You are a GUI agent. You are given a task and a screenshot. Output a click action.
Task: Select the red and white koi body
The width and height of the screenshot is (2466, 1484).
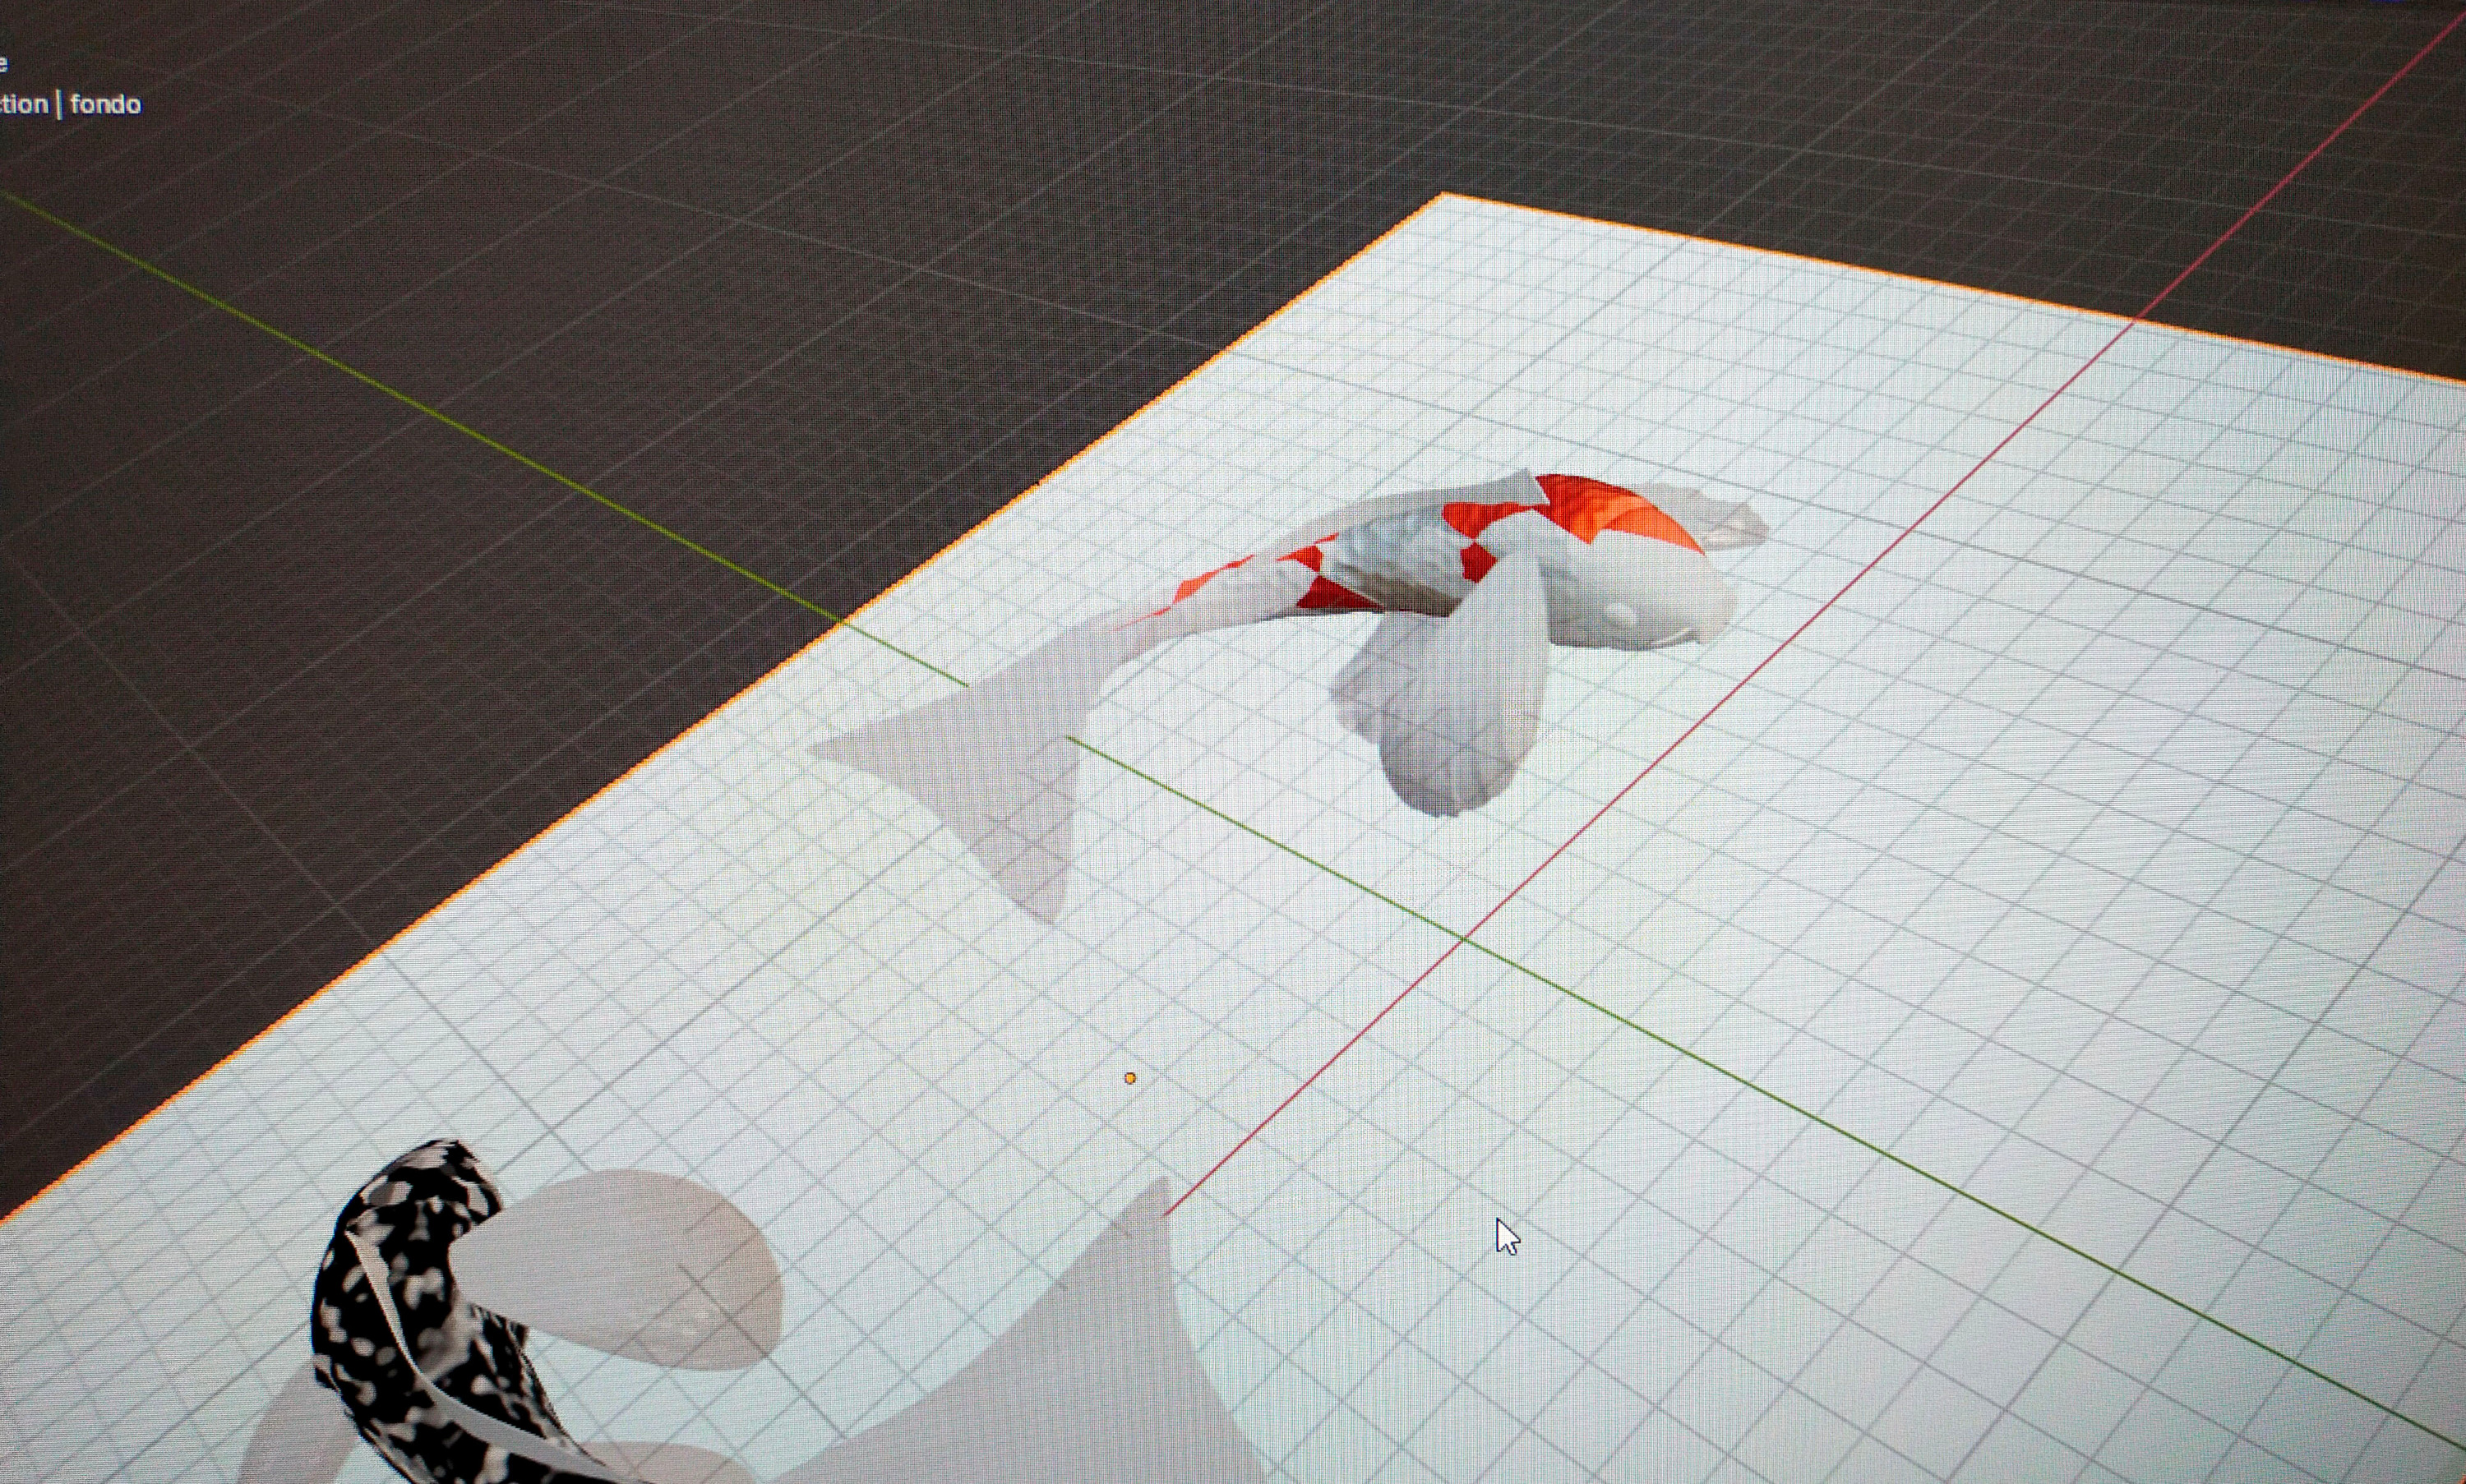point(1401,572)
